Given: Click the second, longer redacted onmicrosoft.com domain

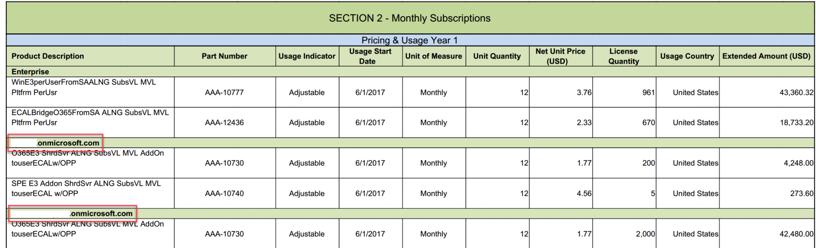Looking at the screenshot, I should click(x=73, y=213).
